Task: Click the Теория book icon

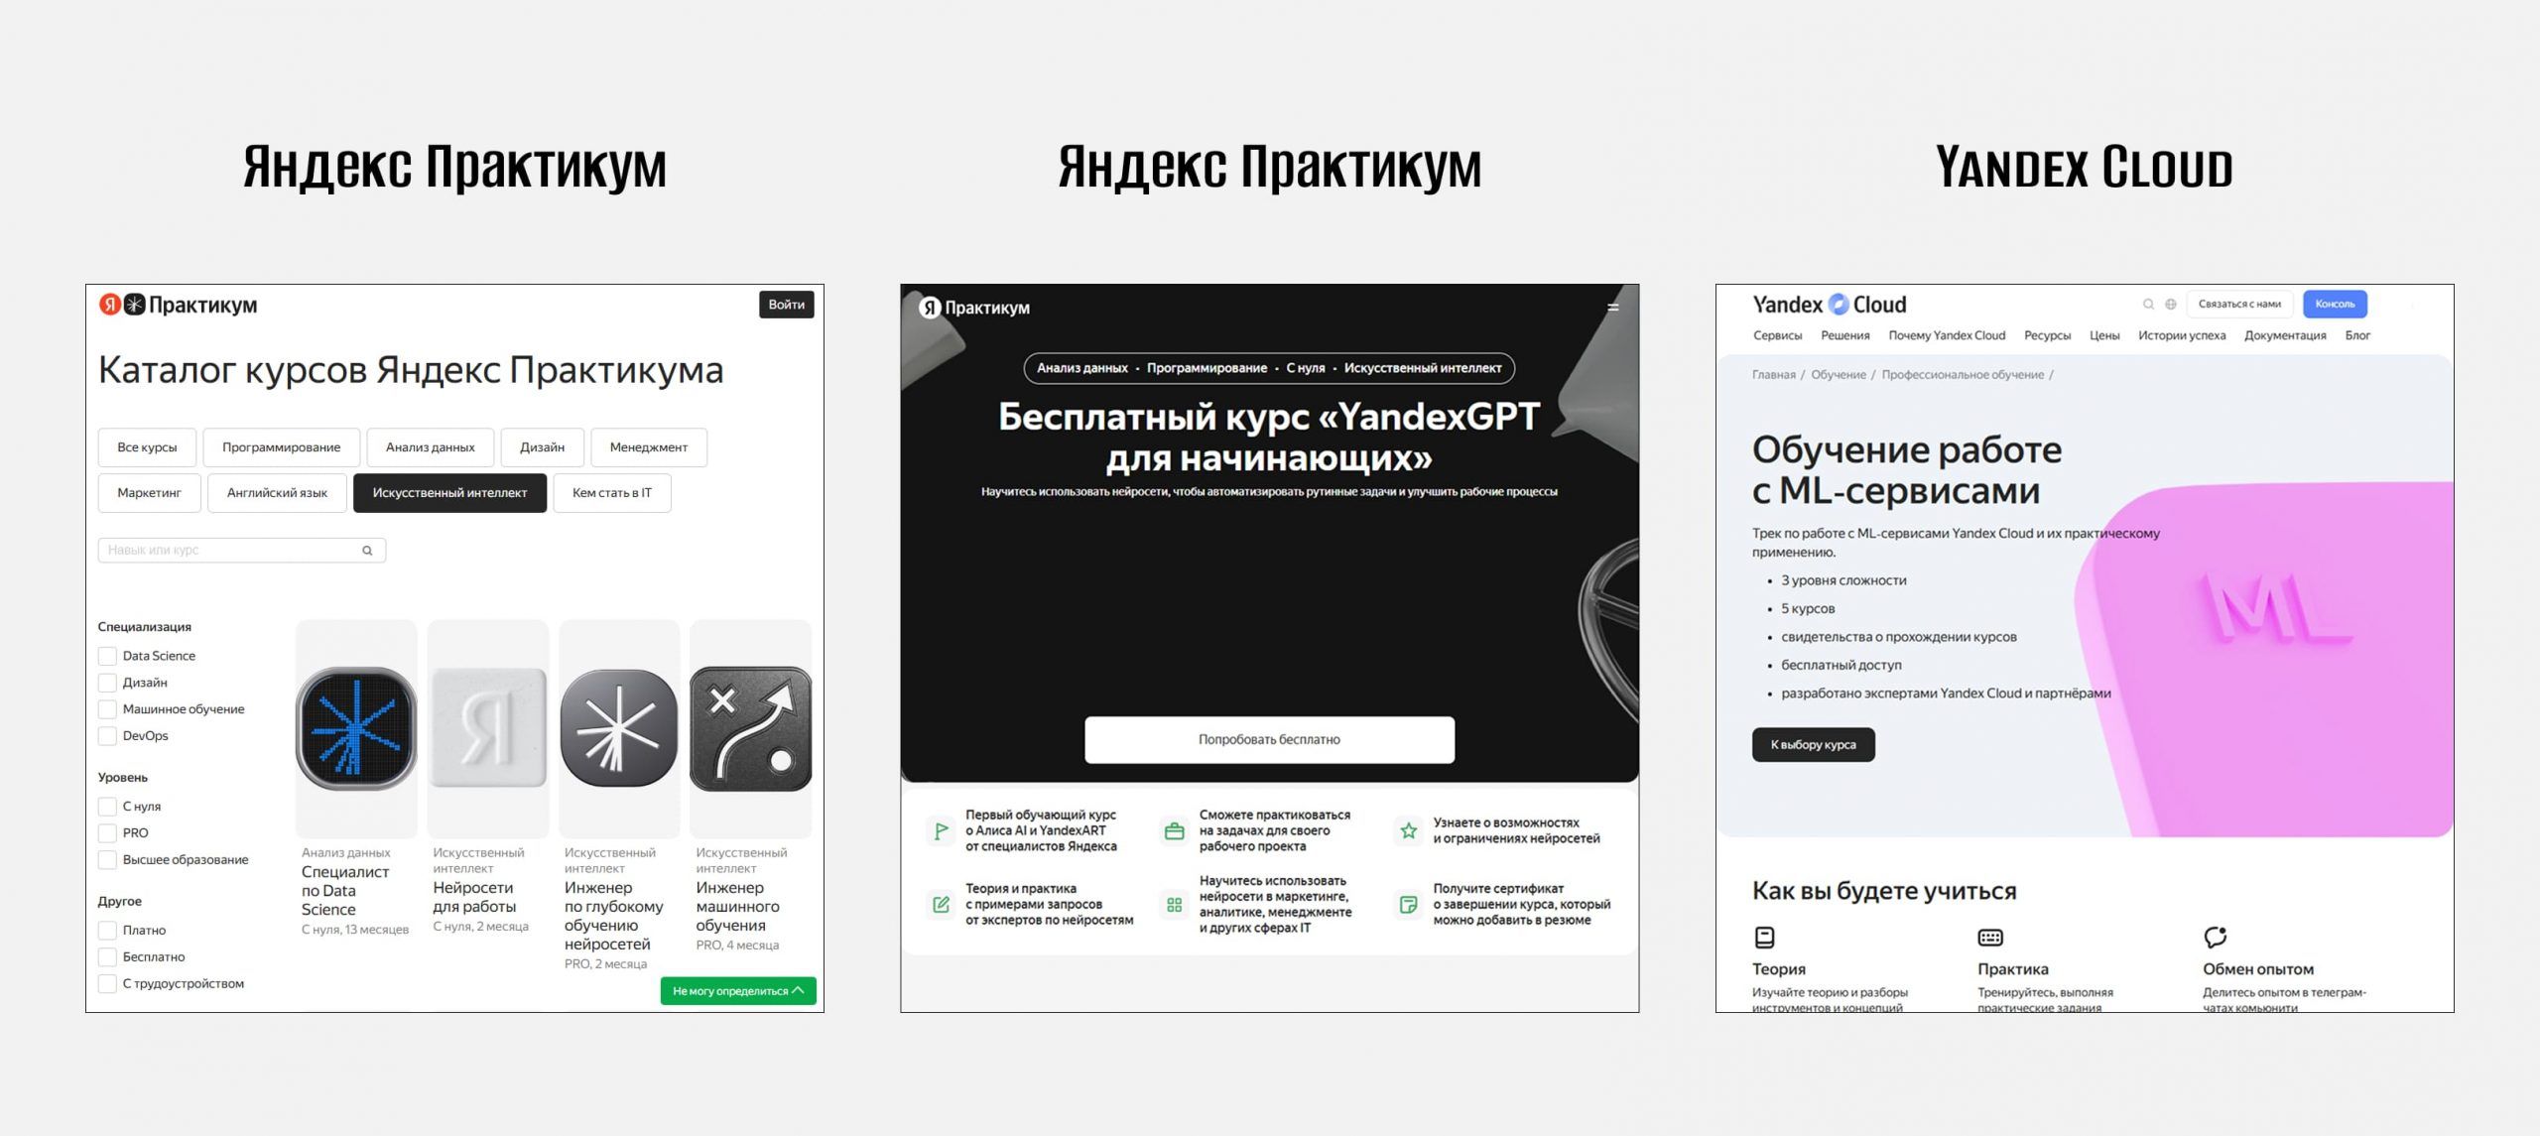Action: pos(1764,938)
